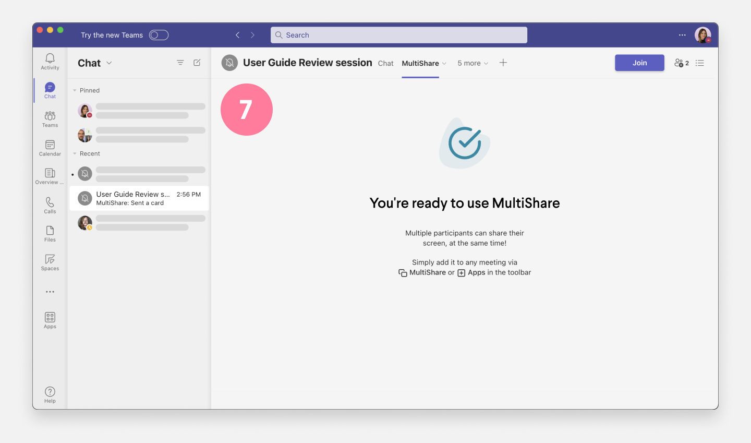Open the Calls section

click(x=50, y=203)
